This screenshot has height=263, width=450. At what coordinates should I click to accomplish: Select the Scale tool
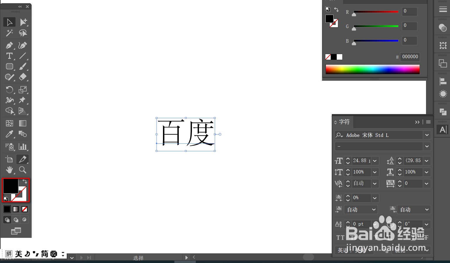[x=23, y=90]
